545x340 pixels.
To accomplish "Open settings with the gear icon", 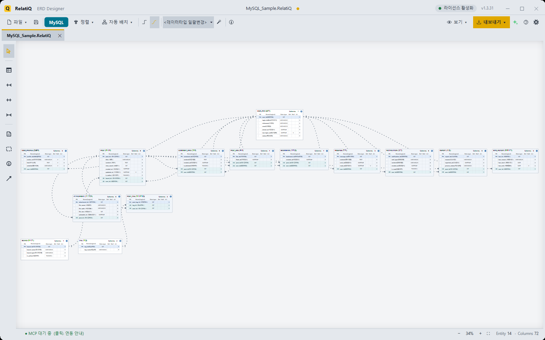I will (x=536, y=22).
